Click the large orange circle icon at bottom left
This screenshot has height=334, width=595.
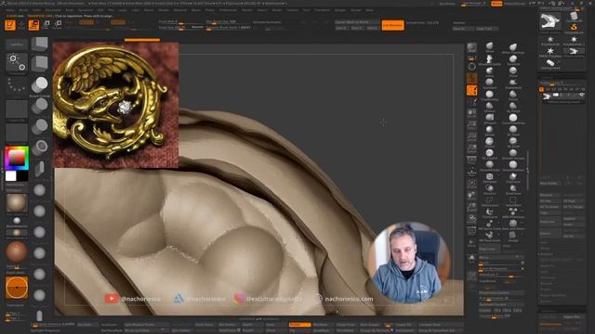[x=17, y=287]
